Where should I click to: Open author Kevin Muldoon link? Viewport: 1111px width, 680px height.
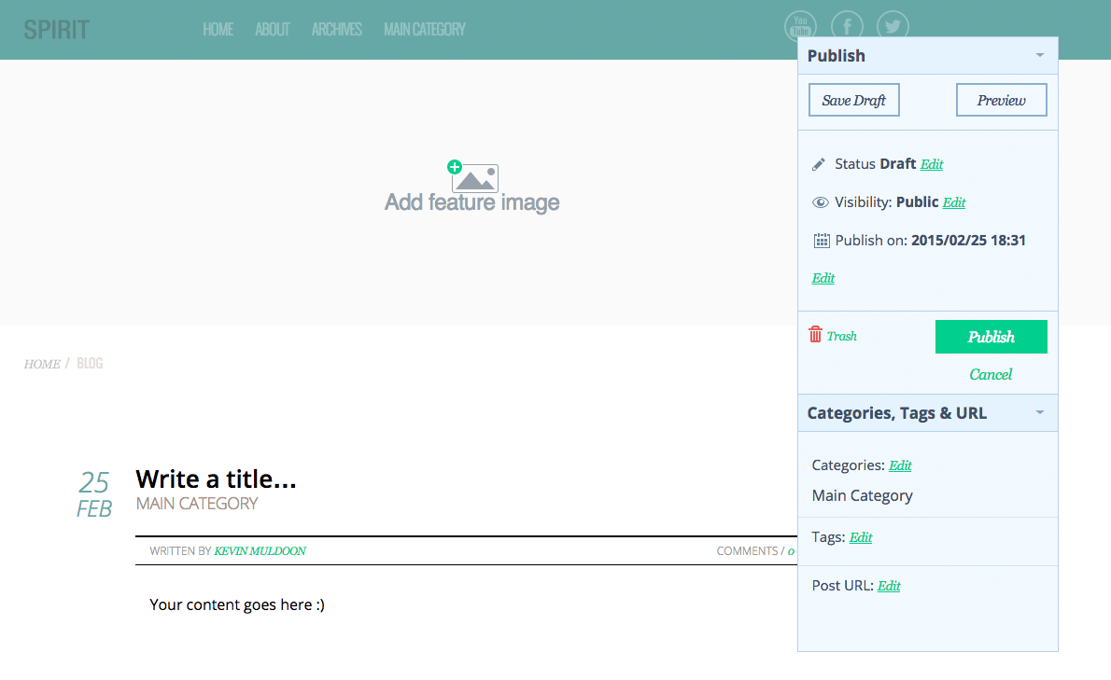pos(260,551)
